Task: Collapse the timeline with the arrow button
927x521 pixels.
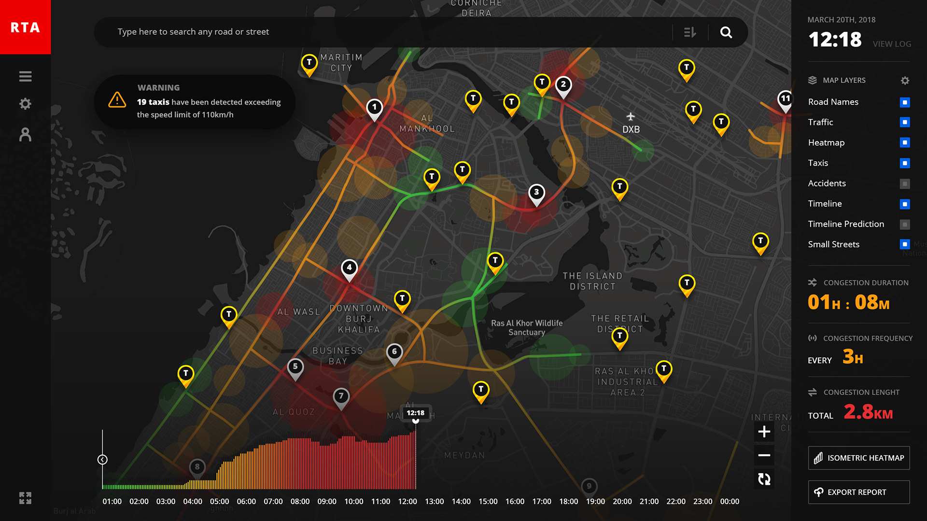Action: (102, 460)
